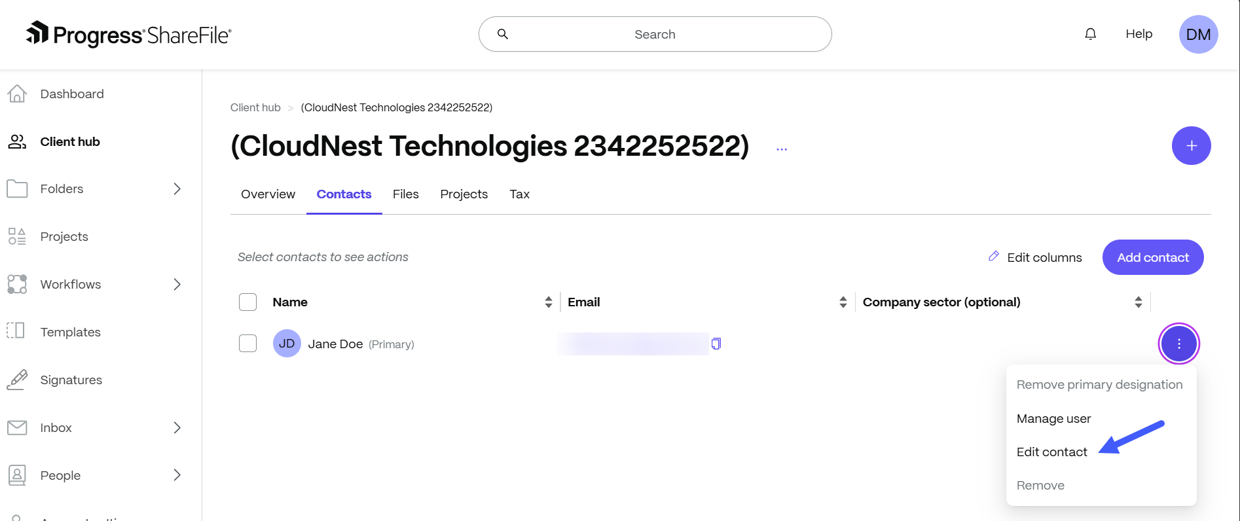Click the Signatures pen icon
1240x521 pixels.
point(17,380)
